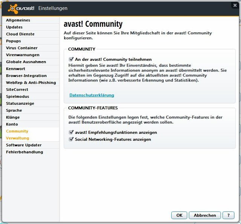The height and width of the screenshot is (224, 241).
Task: Go to Browser-Integration settings
Action: (x=31, y=75)
